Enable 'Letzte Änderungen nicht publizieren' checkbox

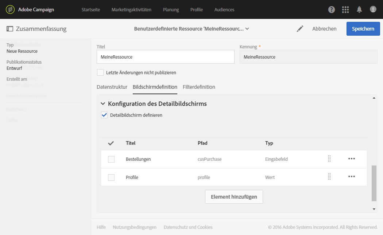(100, 72)
